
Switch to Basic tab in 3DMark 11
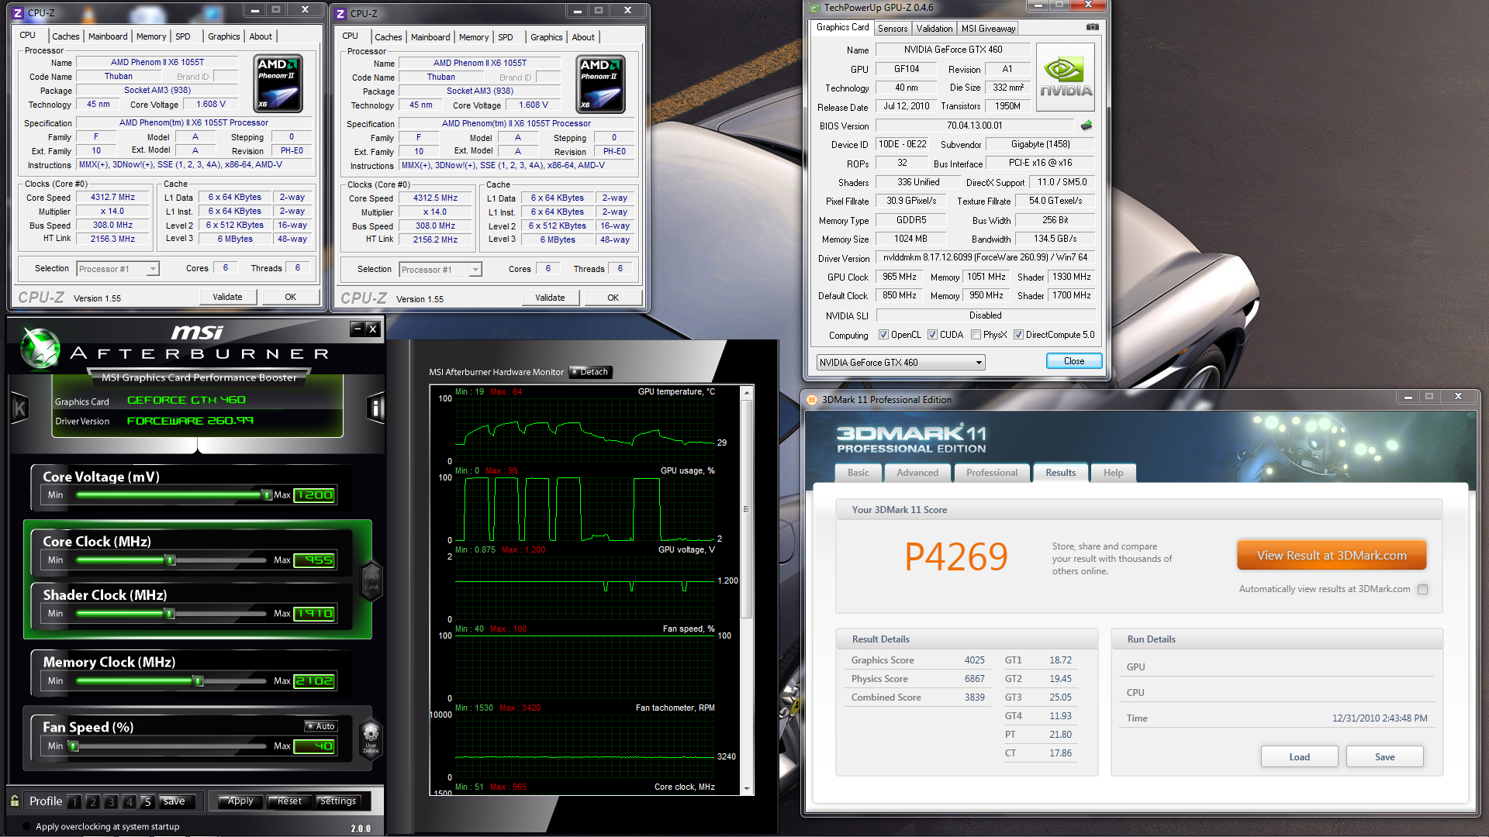pos(859,473)
